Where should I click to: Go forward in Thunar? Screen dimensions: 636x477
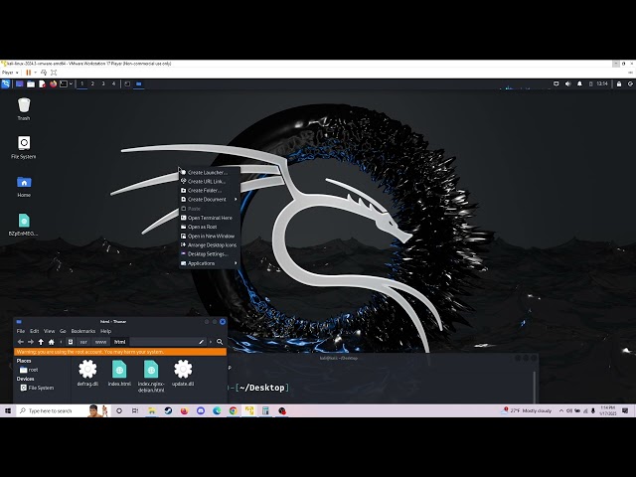coord(31,342)
